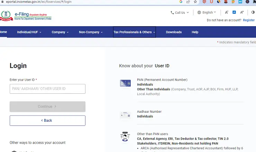Image resolution: width=256 pixels, height=152 pixels.
Task: Click 'Know about your User ID' heading
Action: (x=144, y=66)
